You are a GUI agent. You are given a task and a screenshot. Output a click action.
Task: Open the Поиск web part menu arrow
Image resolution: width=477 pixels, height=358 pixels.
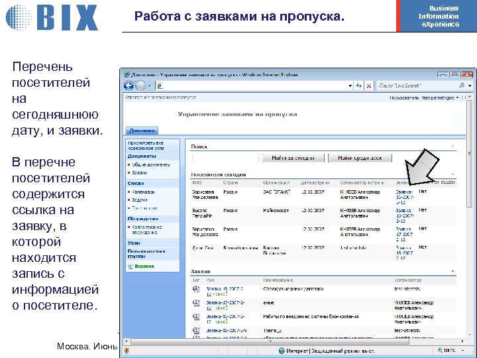(x=452, y=147)
